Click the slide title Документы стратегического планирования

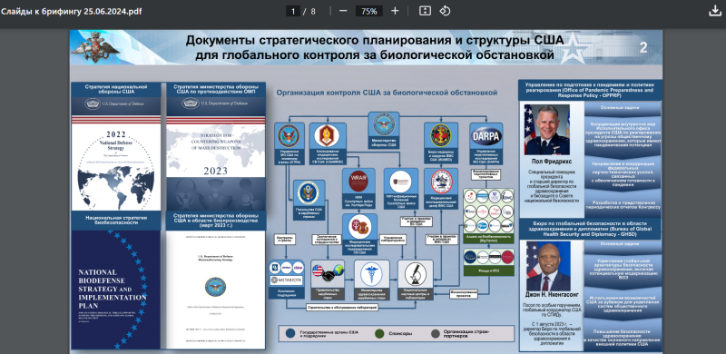click(x=375, y=48)
